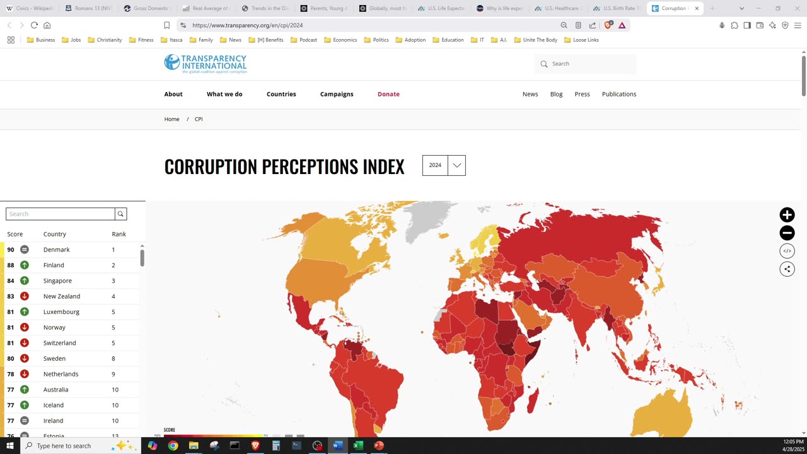Open the reader mode icon in address bar
Viewport: 807px width, 454px height.
(578, 25)
